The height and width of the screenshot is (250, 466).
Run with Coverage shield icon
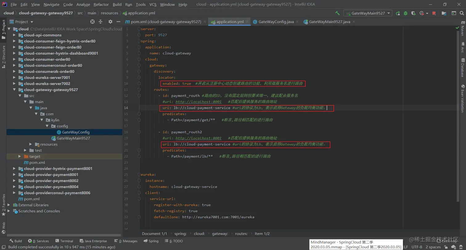point(413,13)
